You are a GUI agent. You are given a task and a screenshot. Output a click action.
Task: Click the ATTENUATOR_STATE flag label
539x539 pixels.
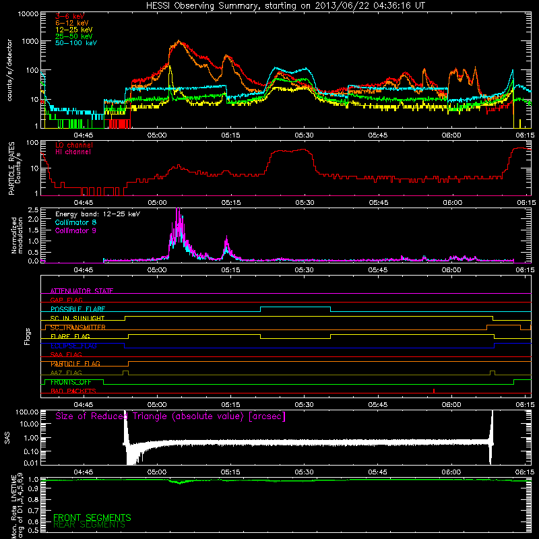82,291
